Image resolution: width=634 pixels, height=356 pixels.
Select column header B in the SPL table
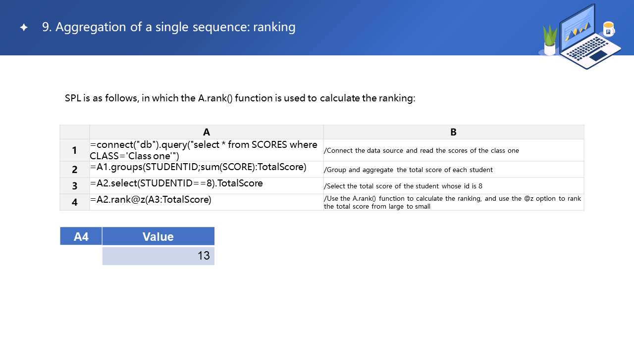point(453,132)
